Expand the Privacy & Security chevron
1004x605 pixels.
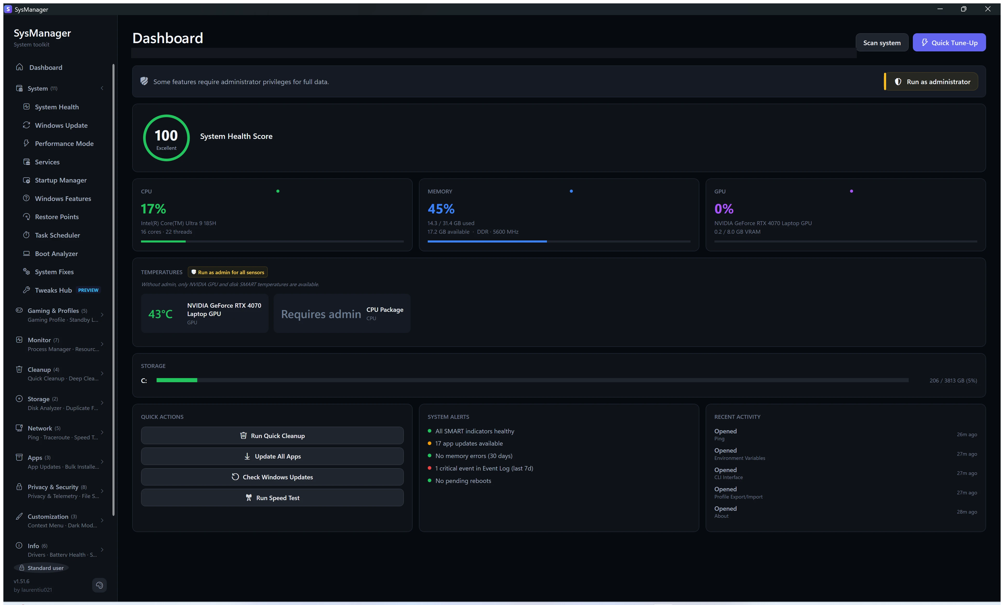(102, 491)
